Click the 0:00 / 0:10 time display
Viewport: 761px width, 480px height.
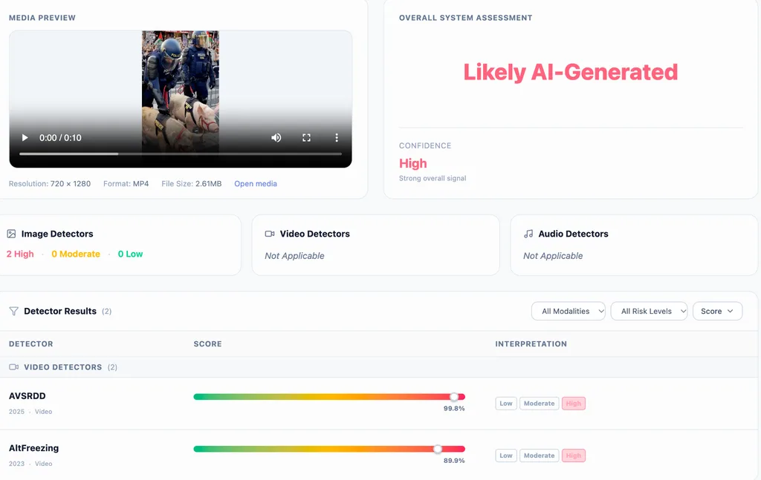pyautogui.click(x=60, y=138)
